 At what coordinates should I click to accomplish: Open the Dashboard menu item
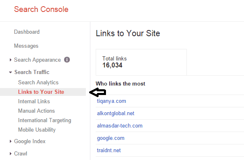click(x=27, y=32)
